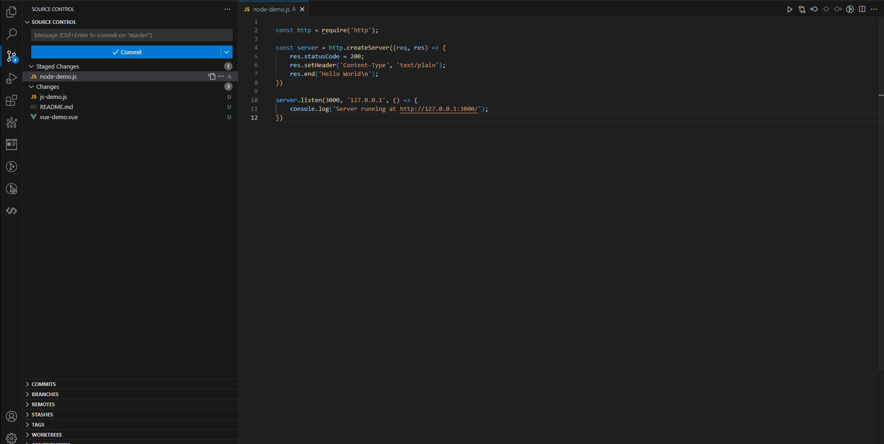This screenshot has width=884, height=444.
Task: Open the Search view in activity bar
Action: [12, 34]
